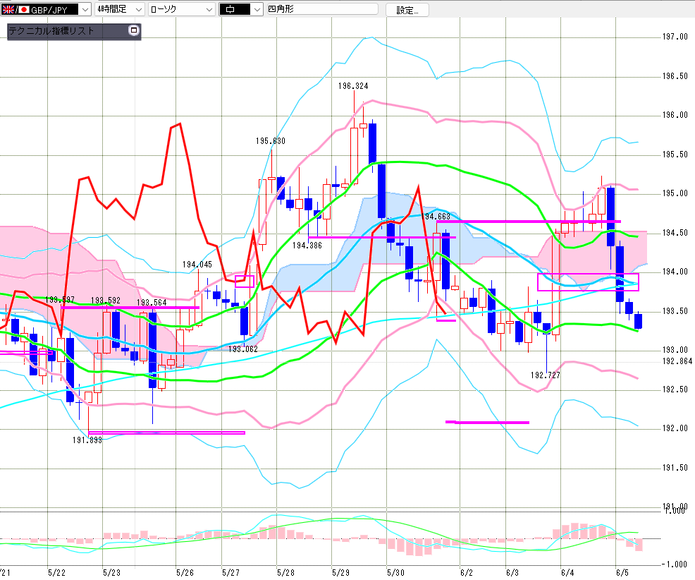This screenshot has height=580, width=695.
Task: Click the 192.00 price axis label
Action: click(675, 428)
